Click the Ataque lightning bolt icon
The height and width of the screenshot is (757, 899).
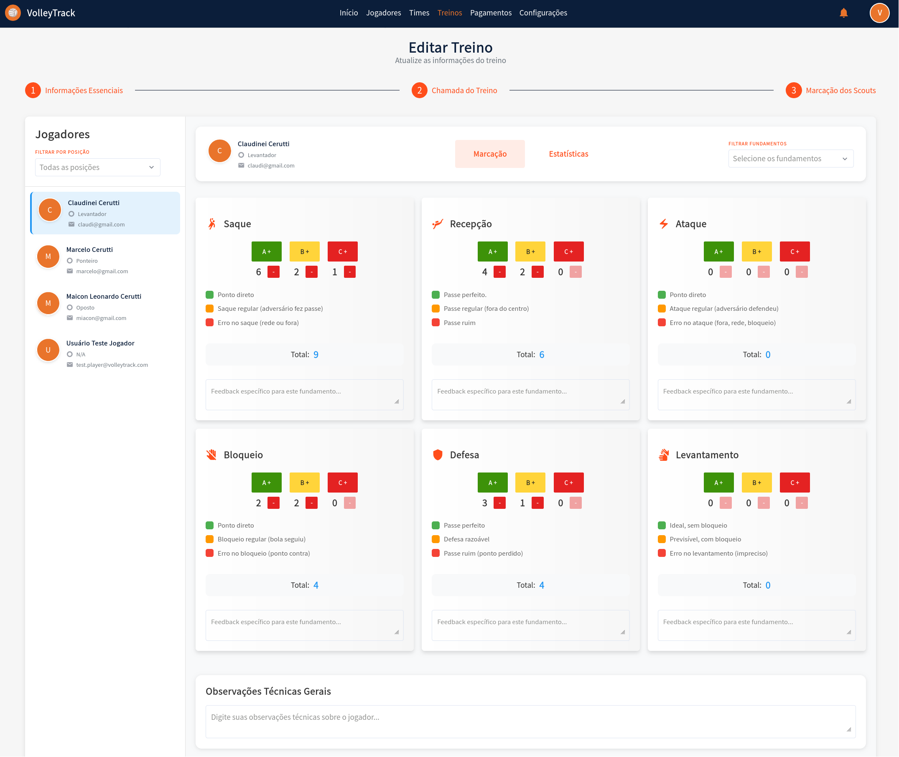[664, 224]
